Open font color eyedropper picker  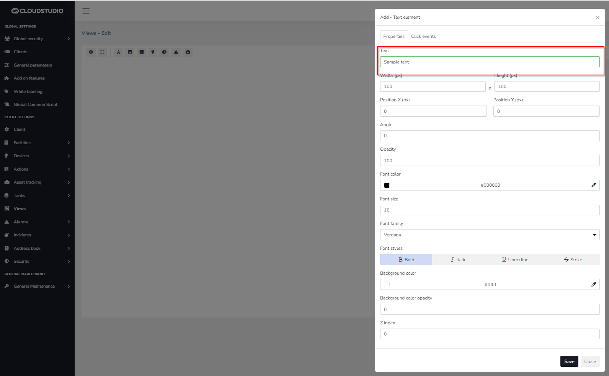(x=593, y=185)
